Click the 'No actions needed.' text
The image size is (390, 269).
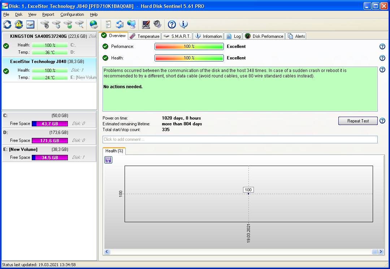pyautogui.click(x=123, y=87)
